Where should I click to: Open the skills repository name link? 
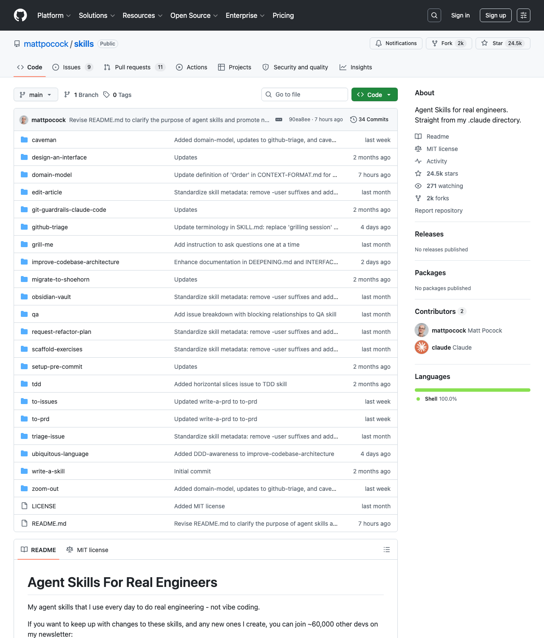84,44
